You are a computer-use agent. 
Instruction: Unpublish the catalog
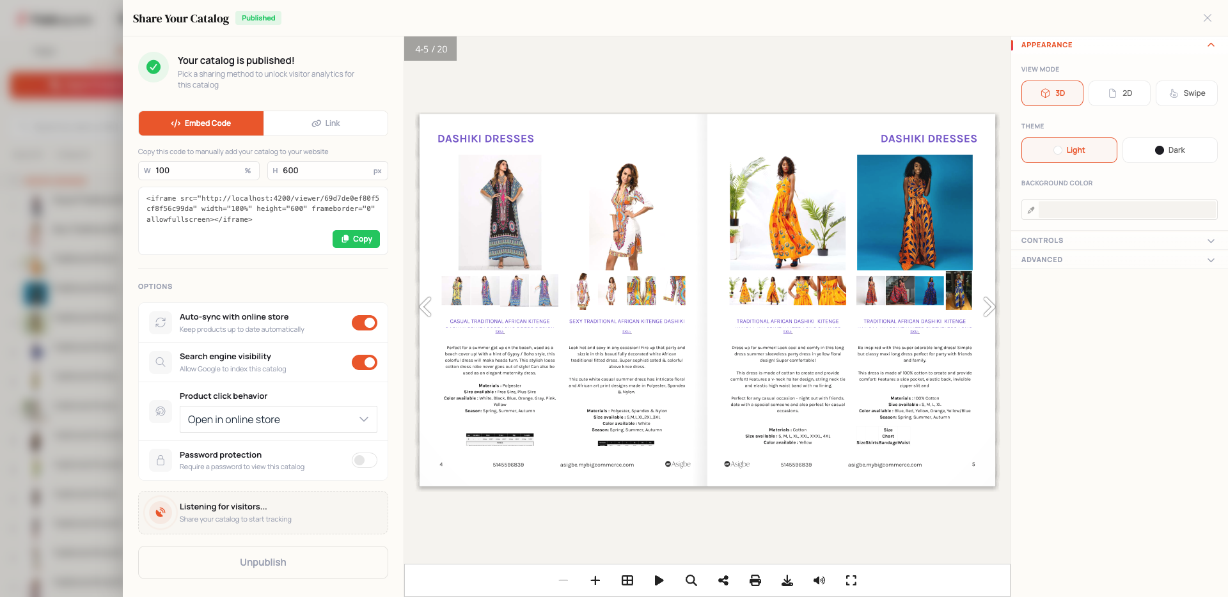coord(262,562)
